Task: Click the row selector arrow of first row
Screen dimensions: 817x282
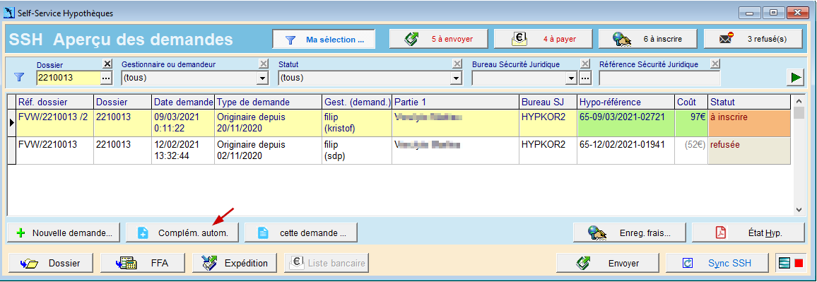Action: point(11,123)
